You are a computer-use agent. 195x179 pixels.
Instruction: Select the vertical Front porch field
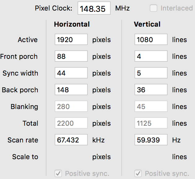[x=151, y=56]
